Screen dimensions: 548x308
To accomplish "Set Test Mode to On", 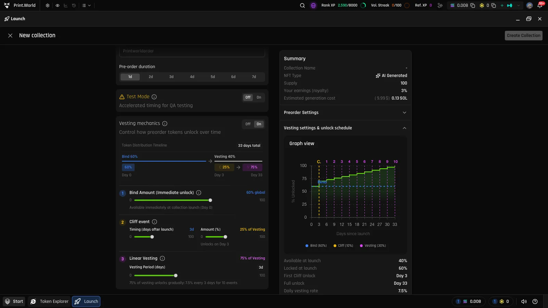I will click(259, 98).
